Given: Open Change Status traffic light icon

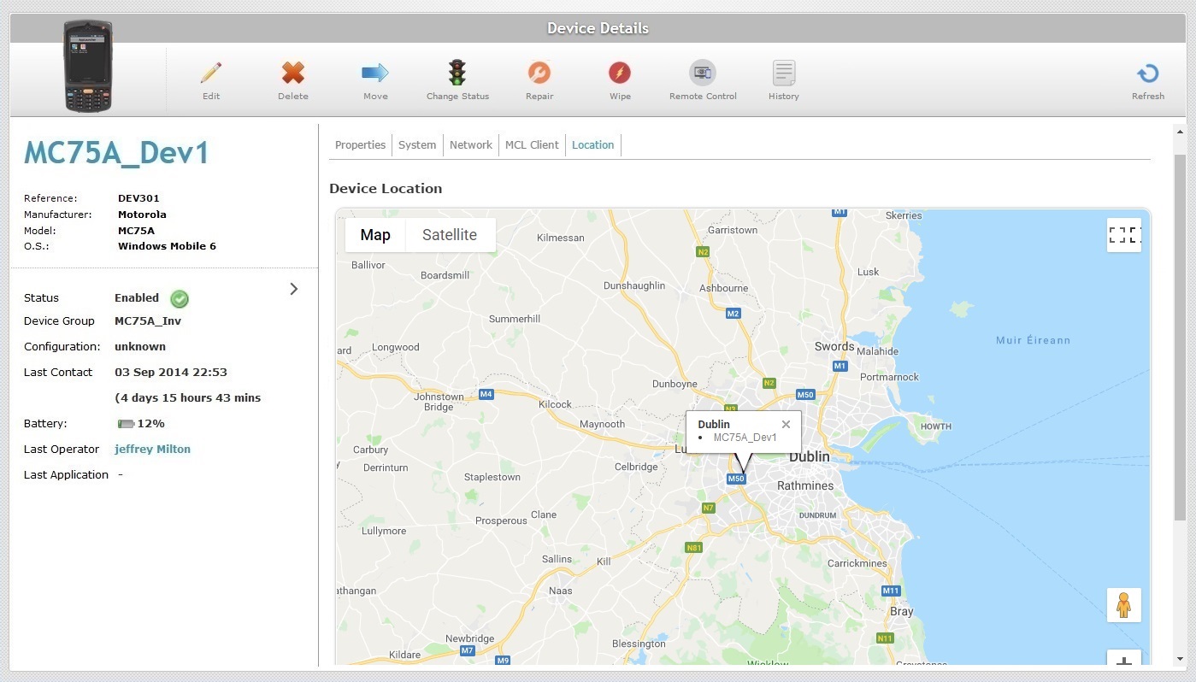Looking at the screenshot, I should (457, 73).
